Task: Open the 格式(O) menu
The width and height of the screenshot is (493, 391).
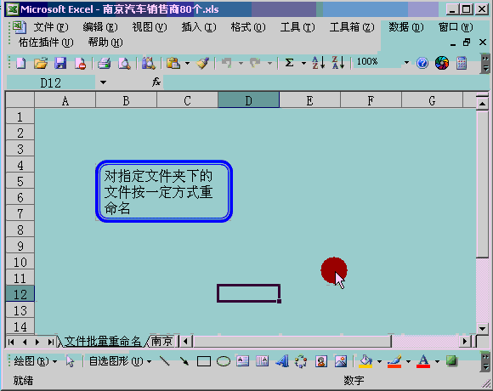Action: [x=247, y=27]
